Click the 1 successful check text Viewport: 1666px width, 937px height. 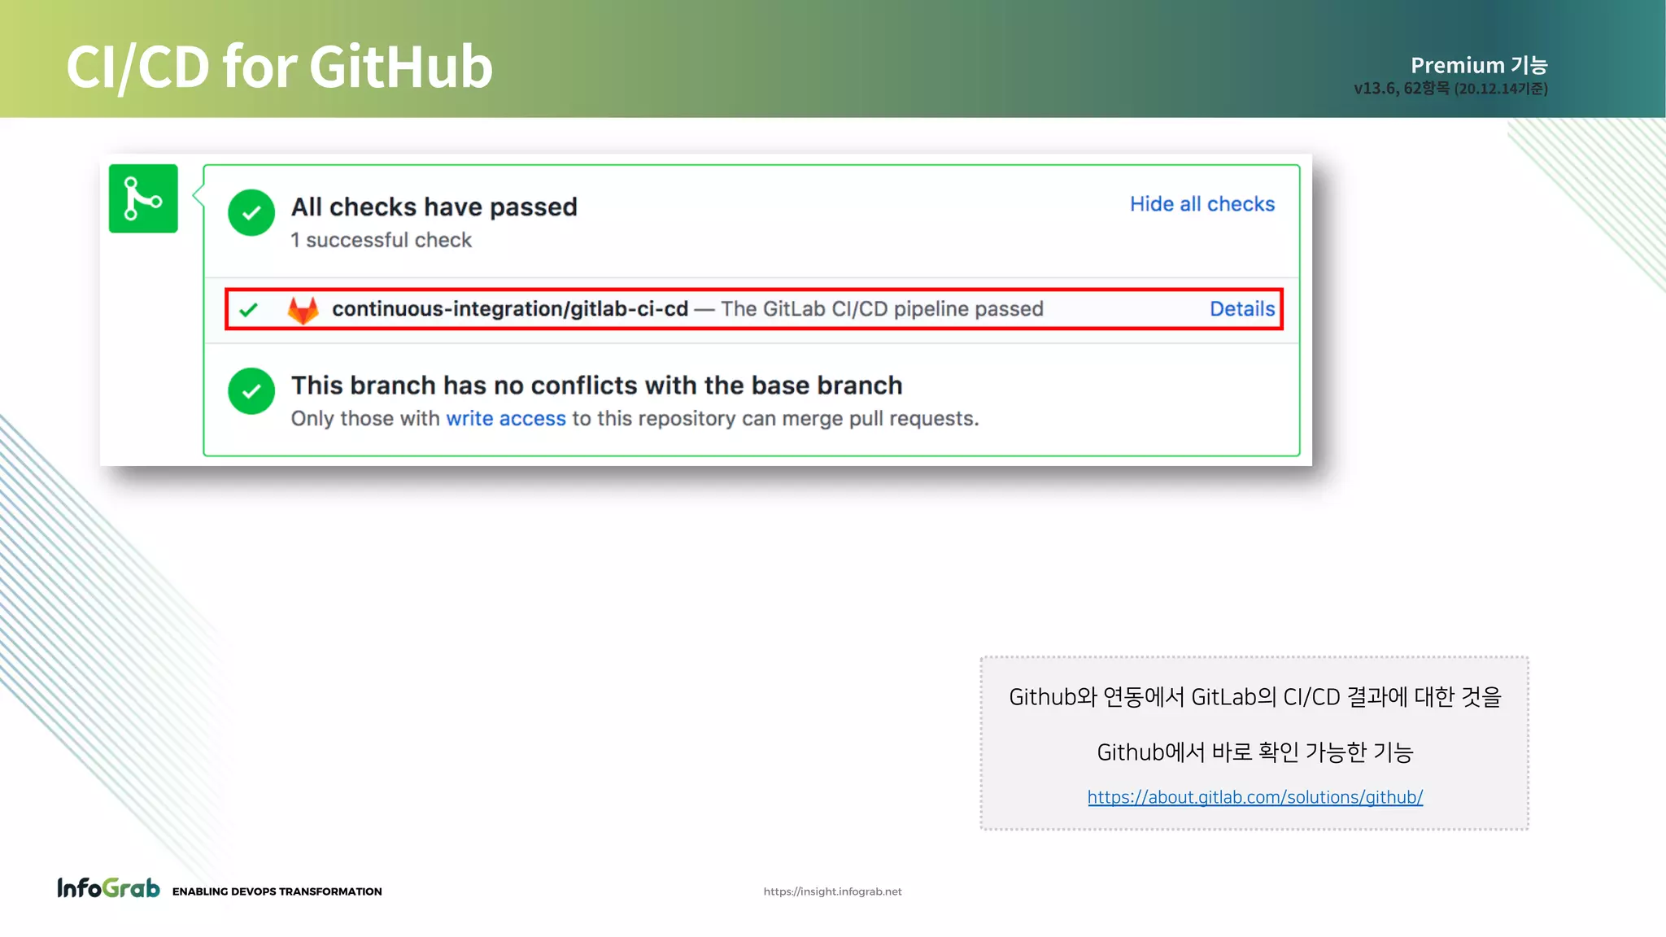click(x=382, y=240)
